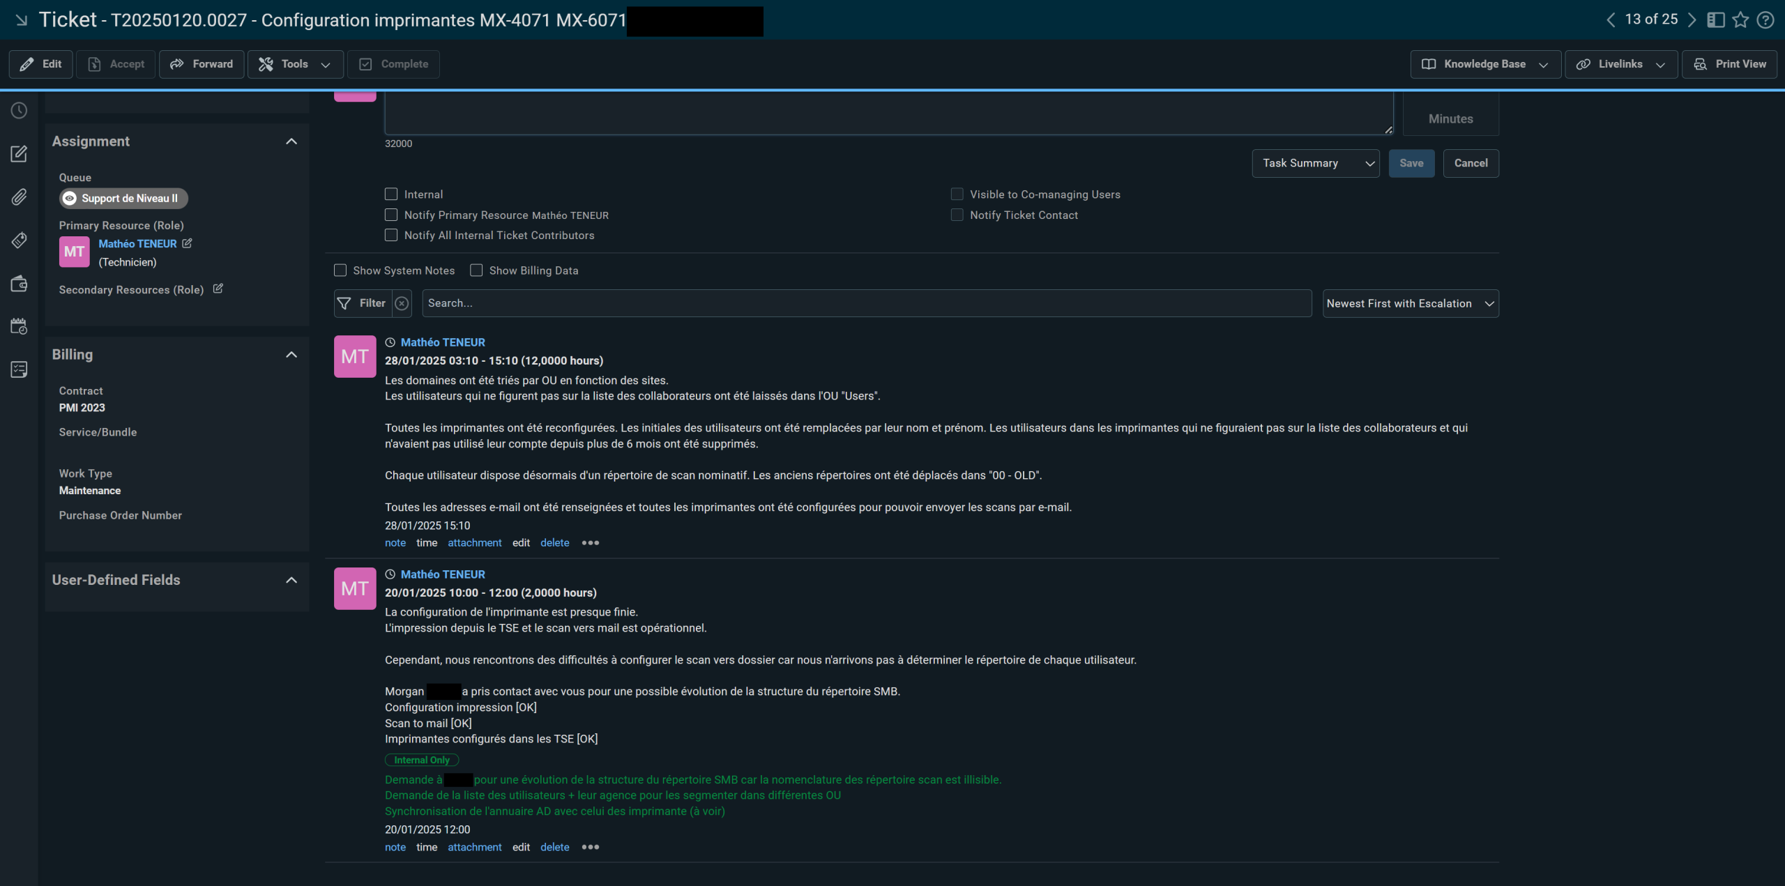Image resolution: width=1785 pixels, height=886 pixels.
Task: Click note link on 28/01/2025 entry
Action: pos(395,543)
